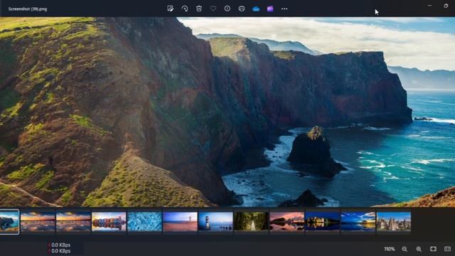Click the main cliff and ocean photo
This screenshot has height=256, width=455.
click(x=227, y=112)
